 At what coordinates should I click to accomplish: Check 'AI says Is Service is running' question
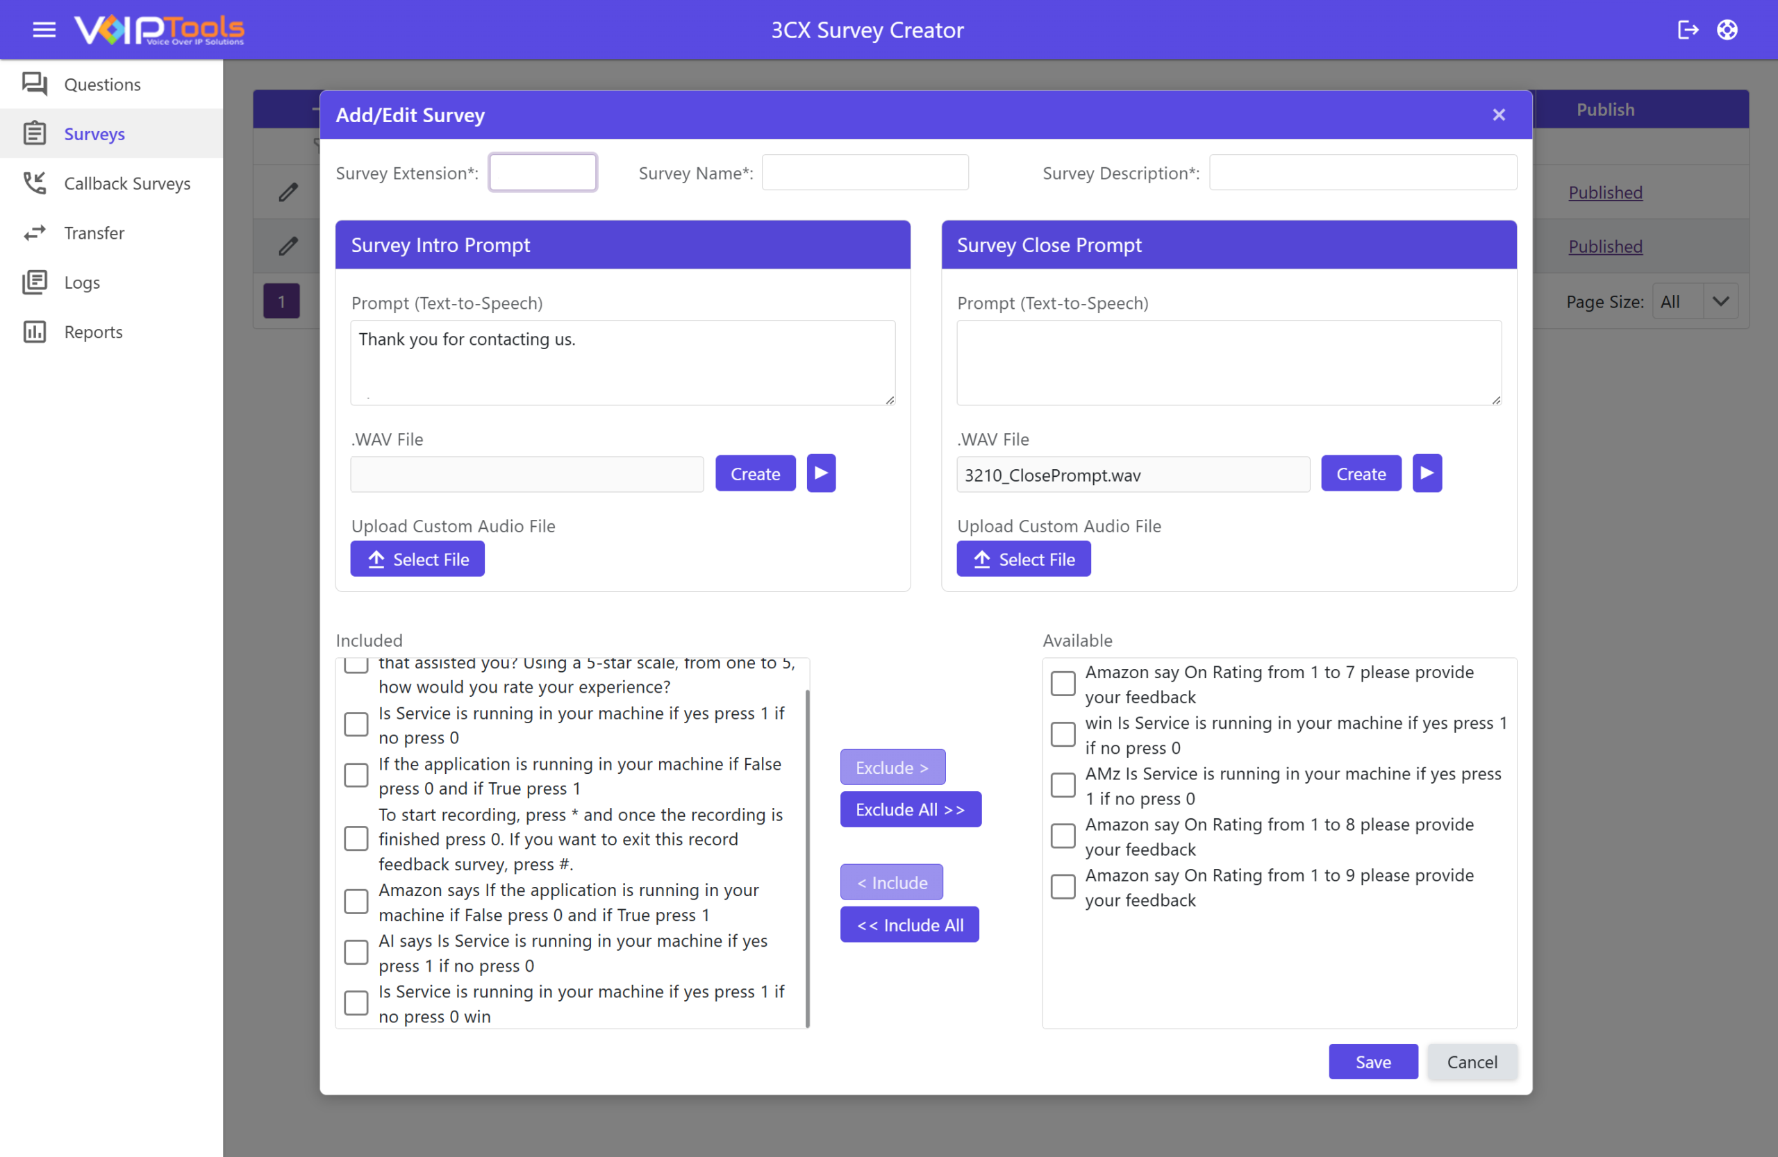(356, 952)
